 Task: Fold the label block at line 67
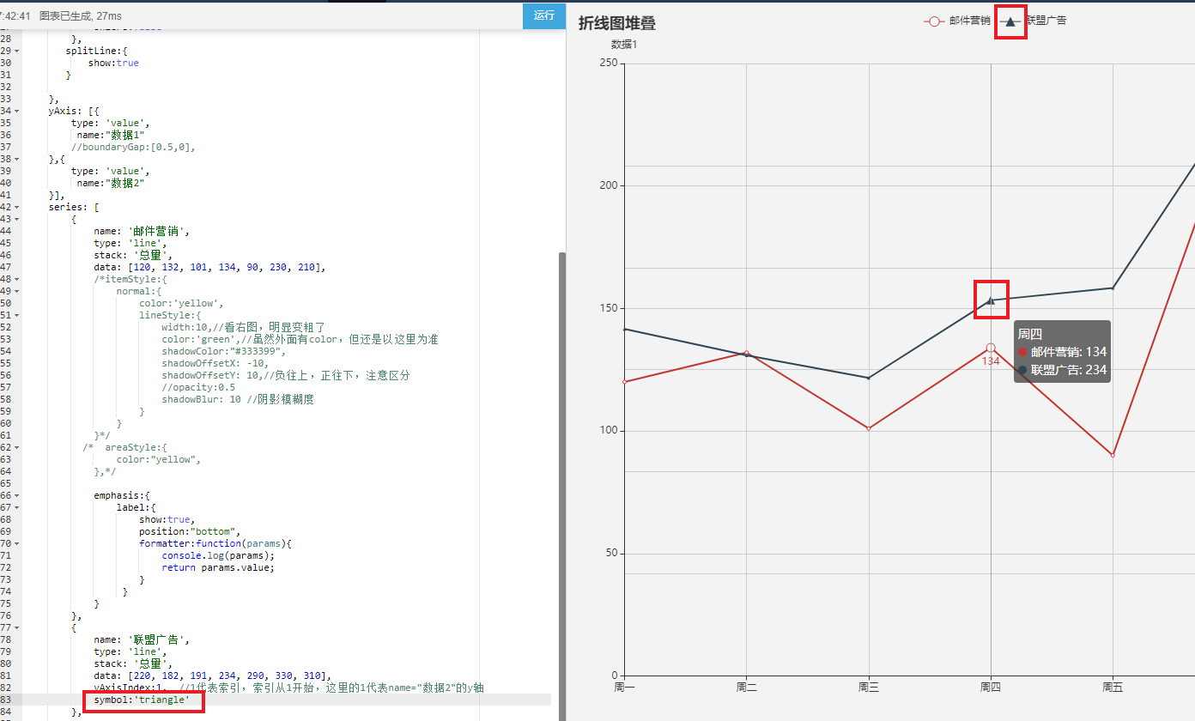pos(16,507)
